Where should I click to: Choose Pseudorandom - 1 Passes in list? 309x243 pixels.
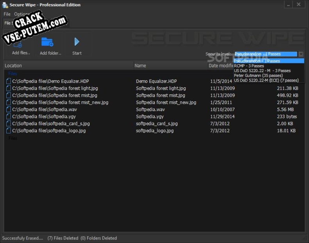coord(269,61)
